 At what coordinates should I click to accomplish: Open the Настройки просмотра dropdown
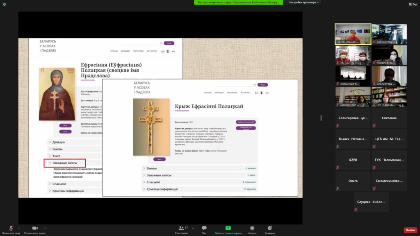click(x=304, y=2)
